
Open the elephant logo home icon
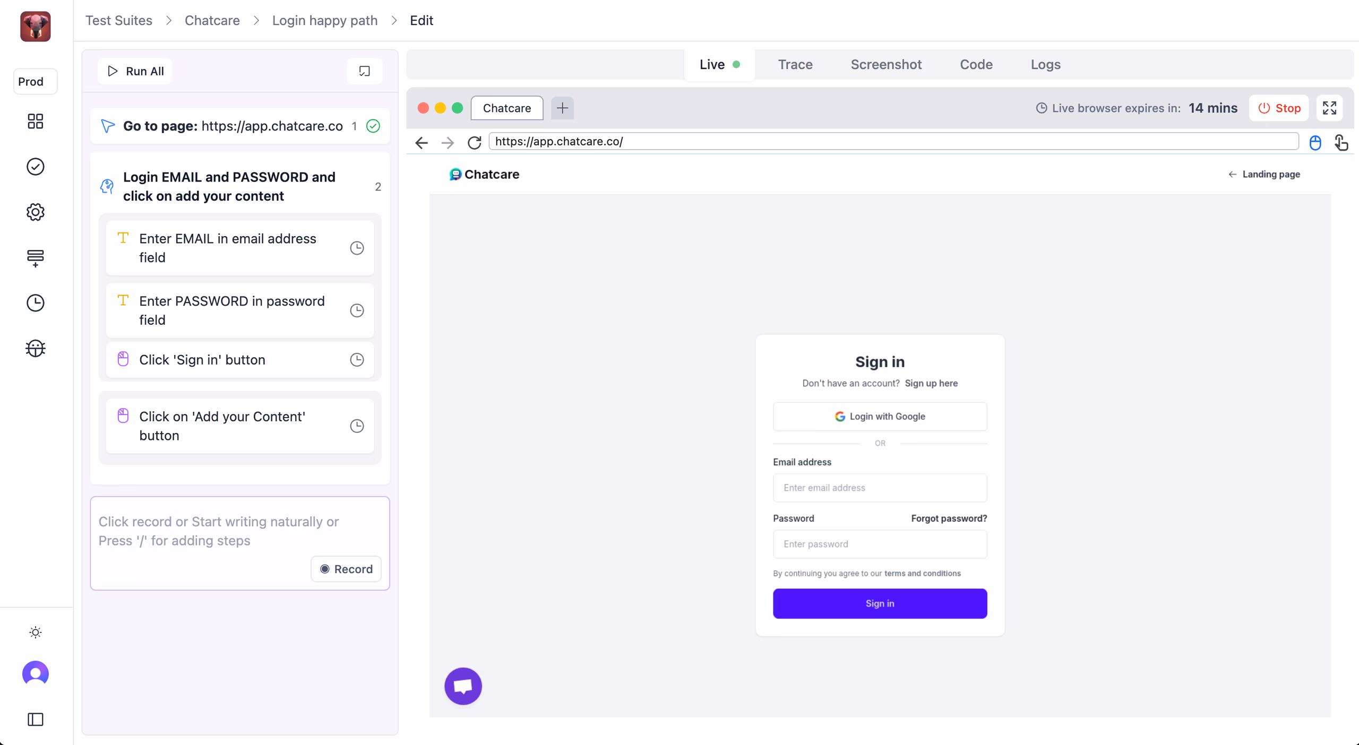coord(36,26)
